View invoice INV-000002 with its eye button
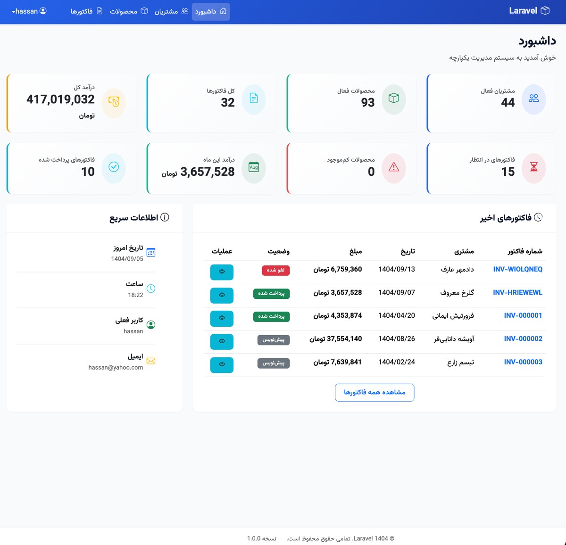 [x=222, y=341]
